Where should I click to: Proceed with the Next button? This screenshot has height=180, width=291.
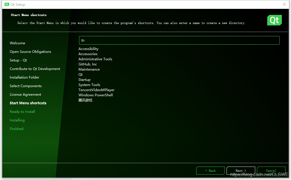[x=241, y=171]
